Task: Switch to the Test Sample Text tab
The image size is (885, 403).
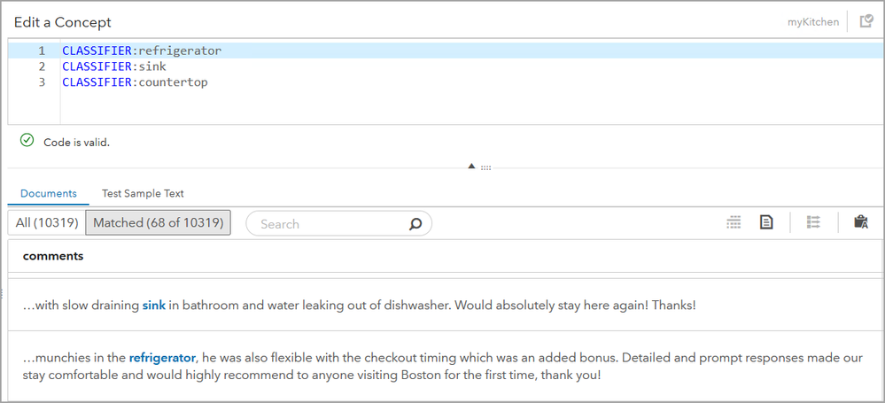Action: [143, 193]
